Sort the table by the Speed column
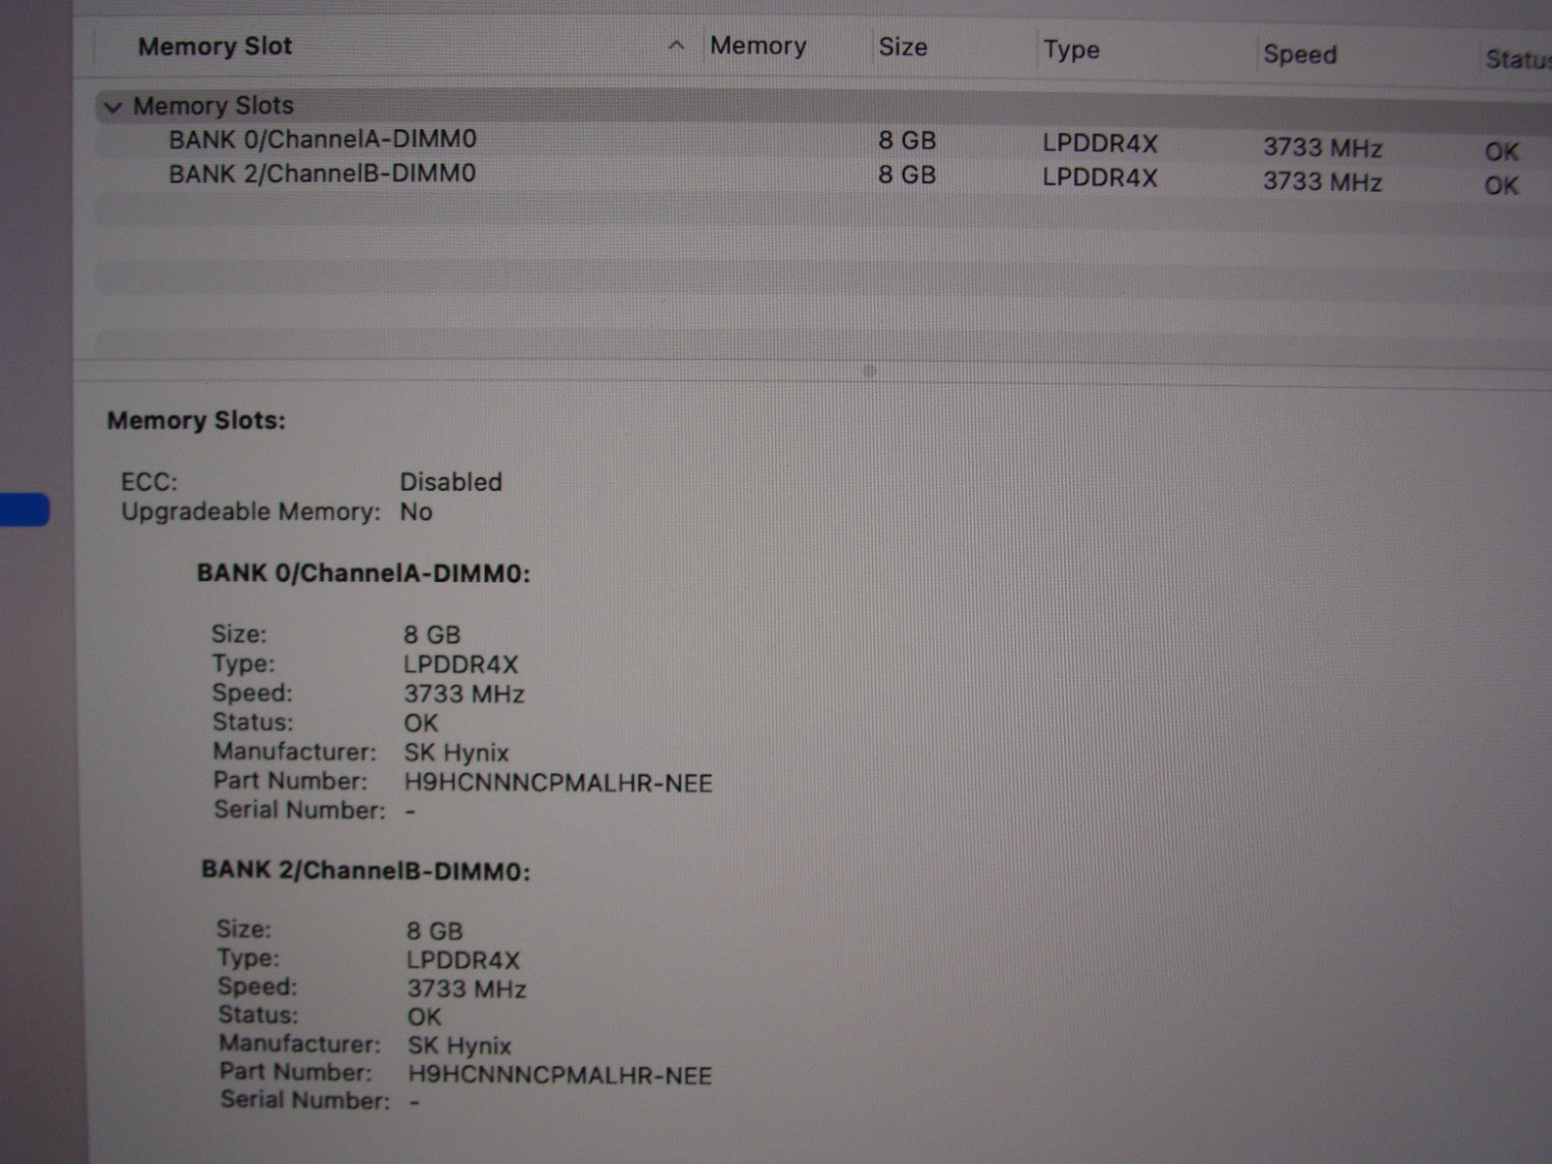Screen dimensions: 1552x1164 [1299, 54]
